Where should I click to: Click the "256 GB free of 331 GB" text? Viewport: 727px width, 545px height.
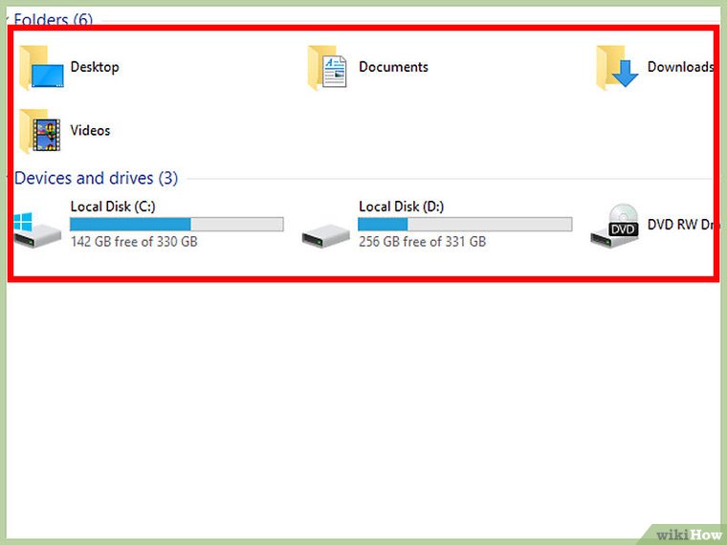click(422, 242)
